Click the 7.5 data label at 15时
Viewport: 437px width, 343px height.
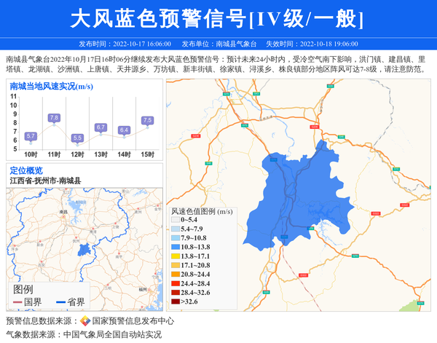(x=147, y=120)
